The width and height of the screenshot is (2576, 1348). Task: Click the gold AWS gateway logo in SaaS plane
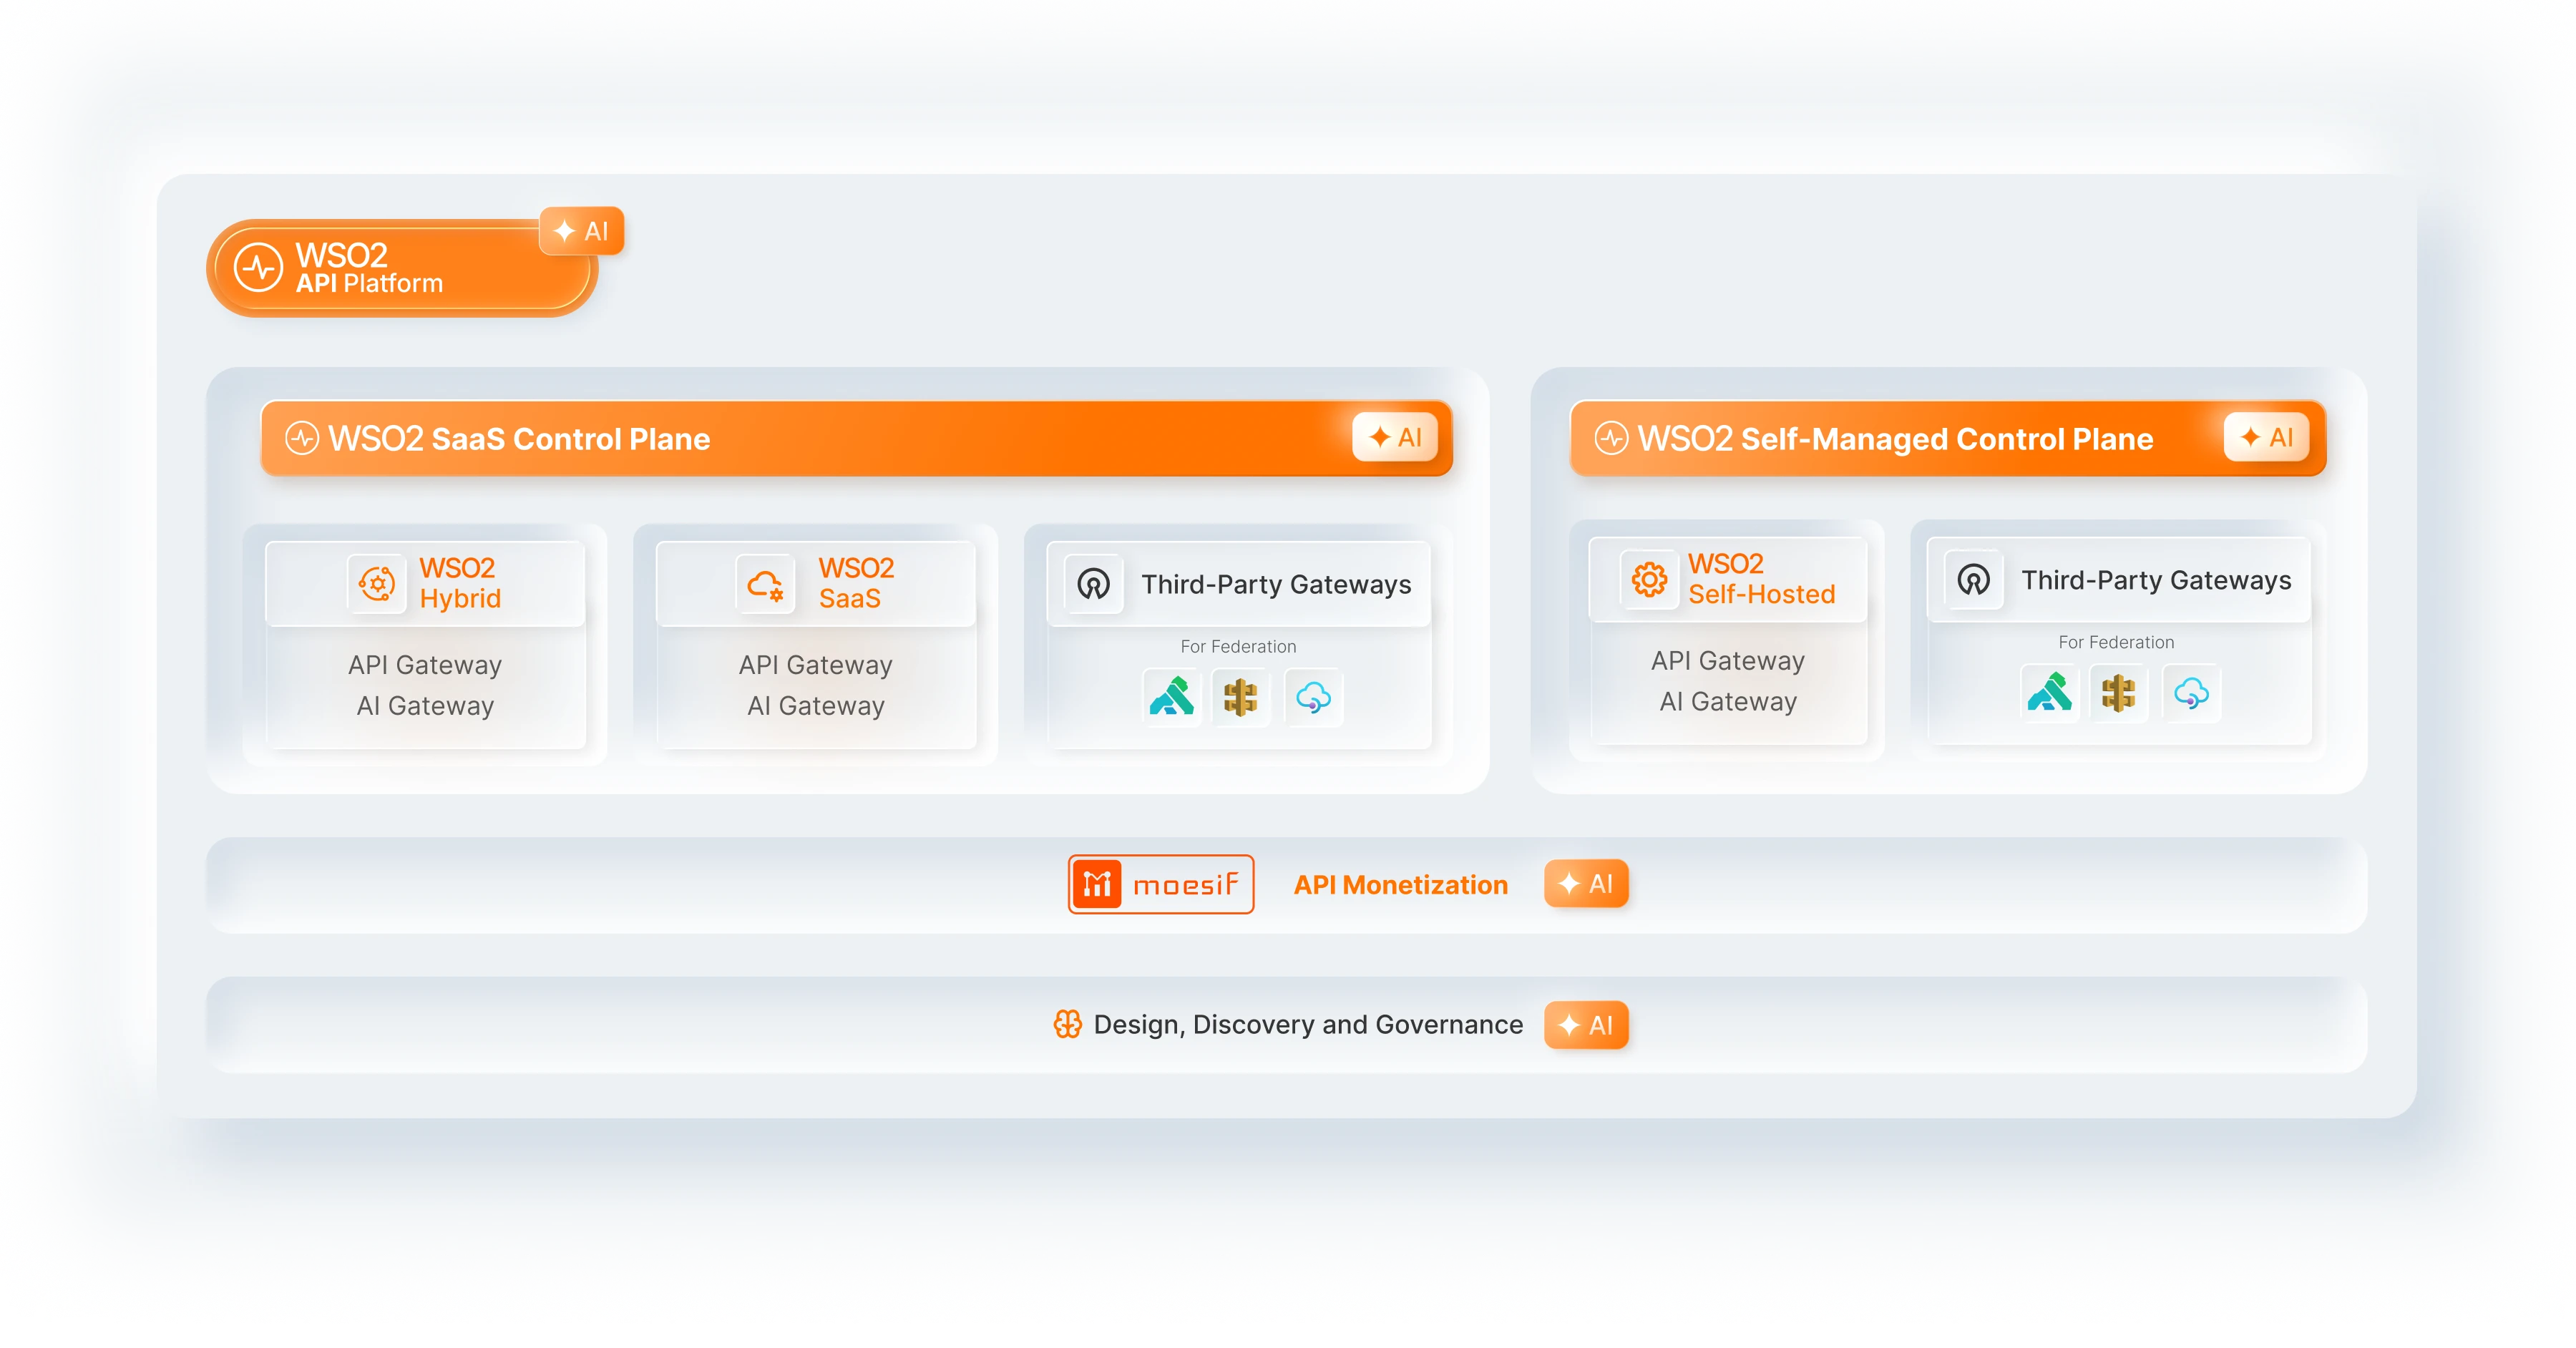click(x=1241, y=697)
